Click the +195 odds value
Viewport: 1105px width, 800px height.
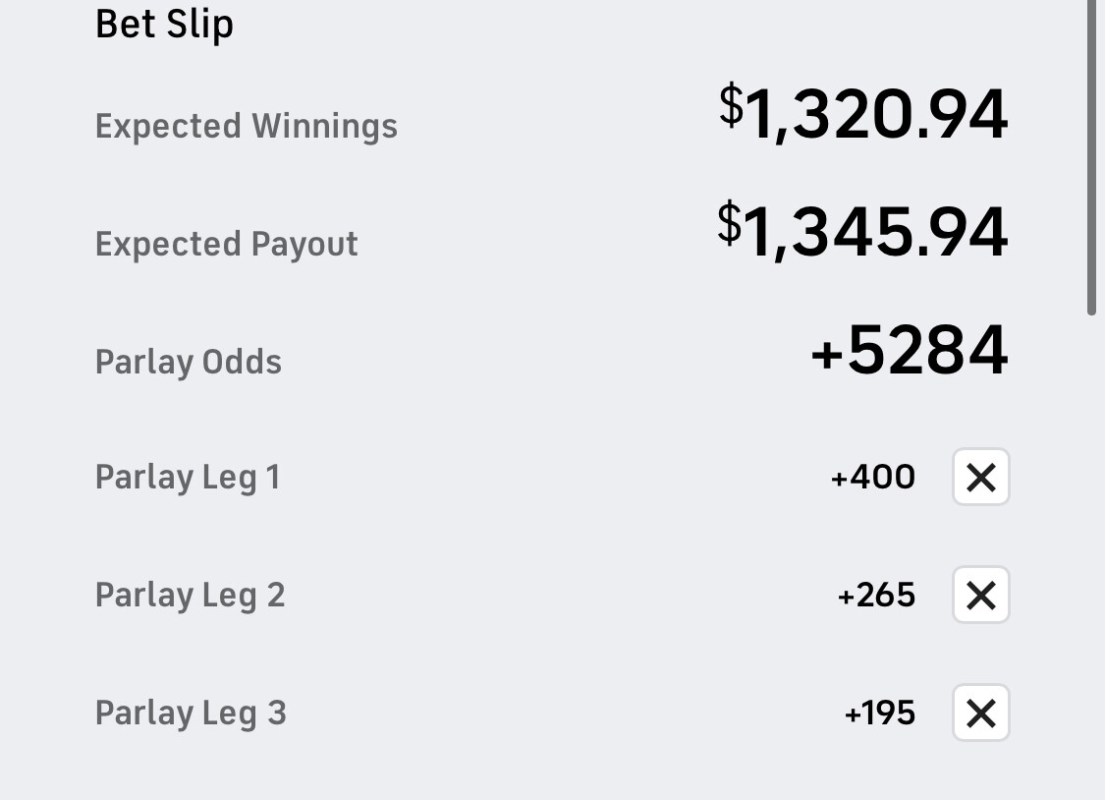click(x=880, y=714)
